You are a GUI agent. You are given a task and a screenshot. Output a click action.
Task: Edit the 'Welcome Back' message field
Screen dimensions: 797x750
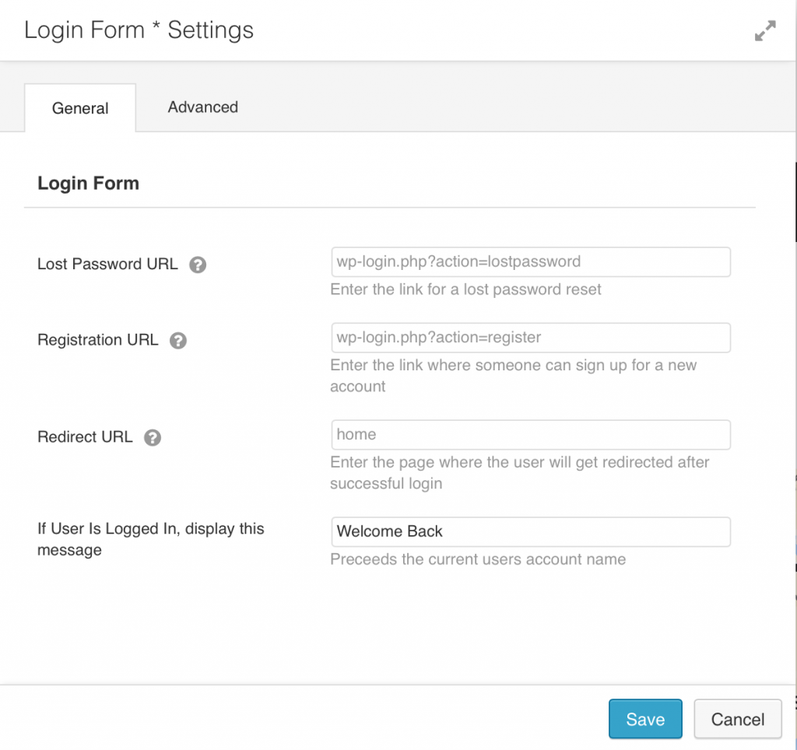coord(532,531)
